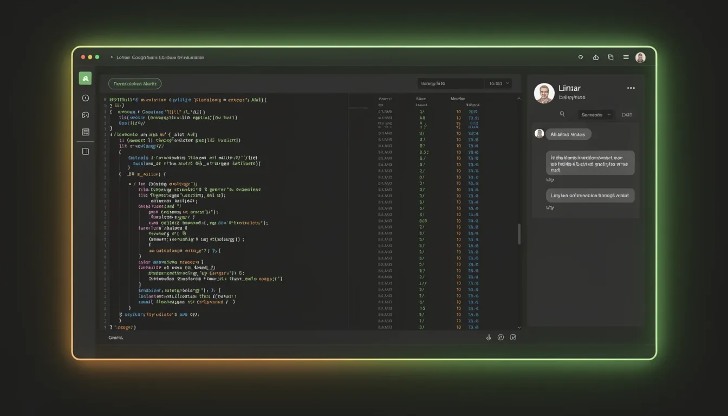This screenshot has width=728, height=416.
Task: Click the window title text in the title bar
Action: (160, 57)
